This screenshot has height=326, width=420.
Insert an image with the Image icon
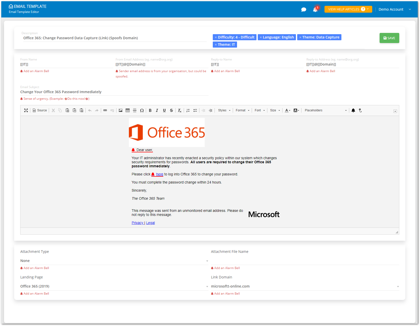point(121,110)
